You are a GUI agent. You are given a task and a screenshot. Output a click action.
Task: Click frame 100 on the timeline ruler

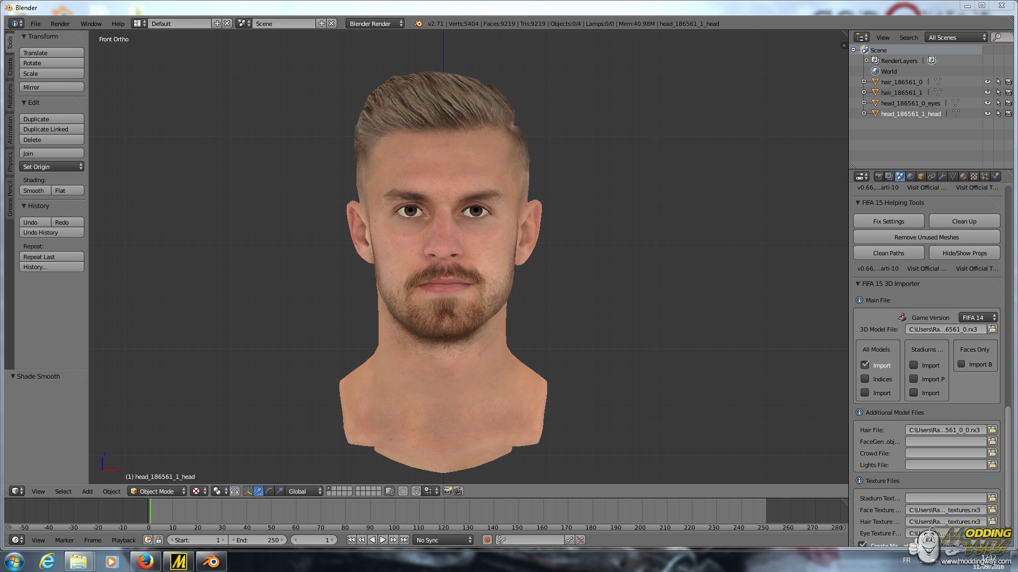point(394,528)
